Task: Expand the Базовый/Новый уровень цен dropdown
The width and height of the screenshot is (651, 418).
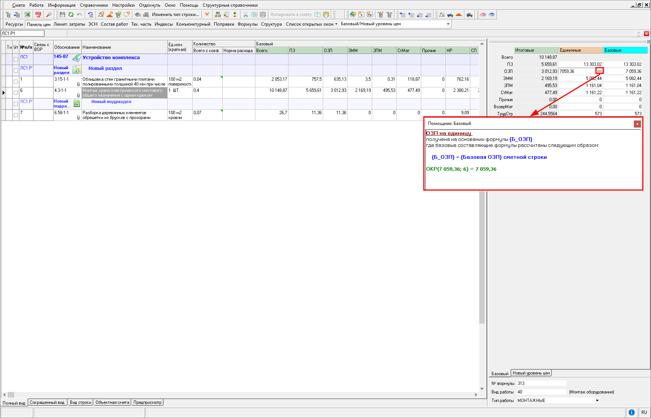Action: [448, 24]
